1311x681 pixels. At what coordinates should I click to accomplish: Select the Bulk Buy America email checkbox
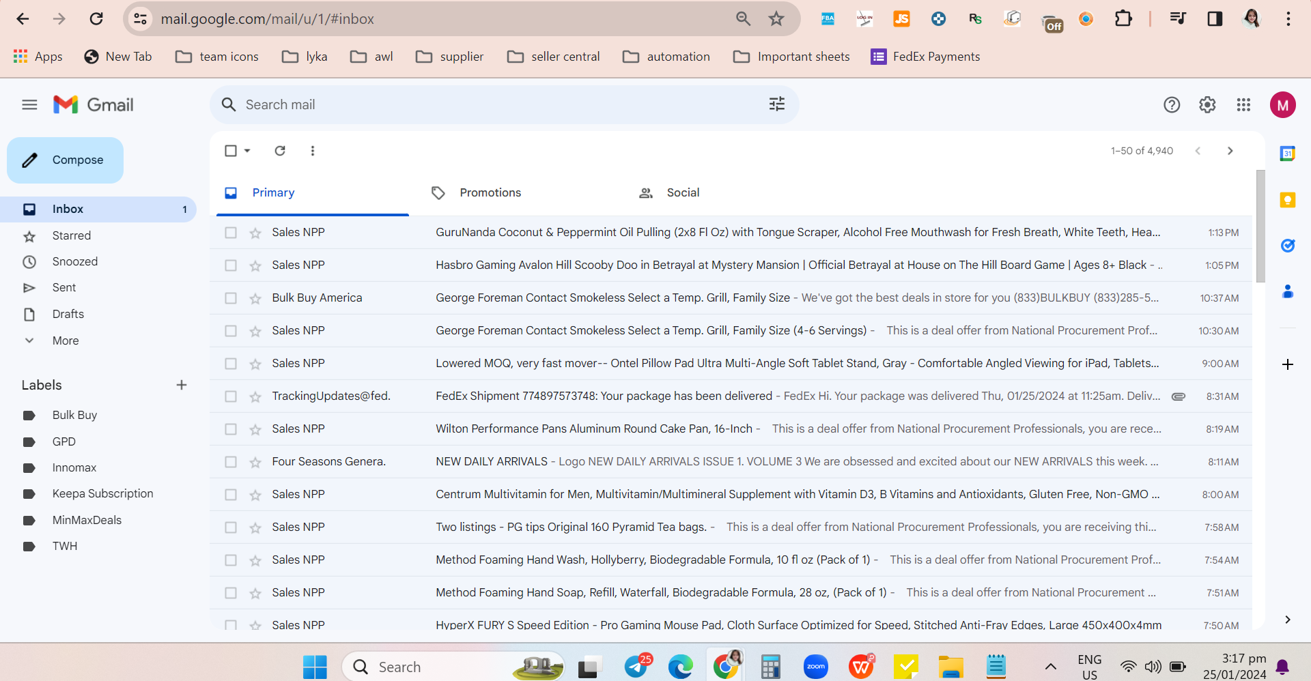pyautogui.click(x=231, y=298)
